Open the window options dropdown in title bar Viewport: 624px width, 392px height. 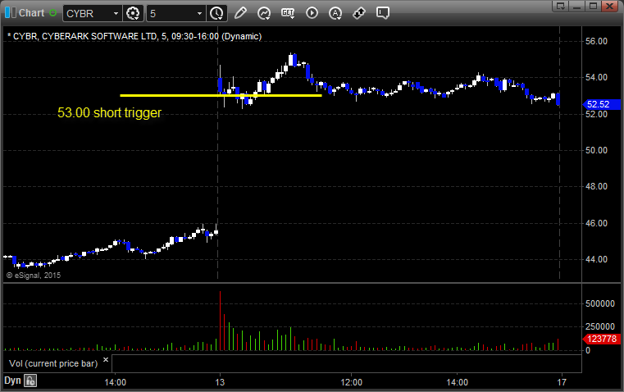pos(560,6)
